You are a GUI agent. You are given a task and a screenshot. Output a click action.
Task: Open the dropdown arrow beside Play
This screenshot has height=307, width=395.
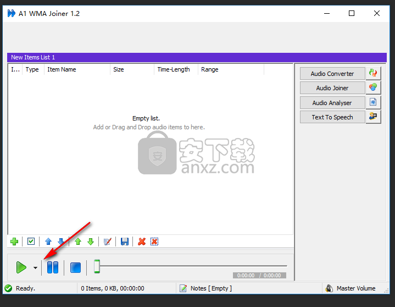tap(35, 267)
